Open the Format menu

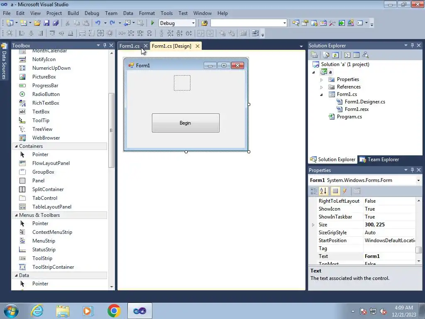(147, 13)
